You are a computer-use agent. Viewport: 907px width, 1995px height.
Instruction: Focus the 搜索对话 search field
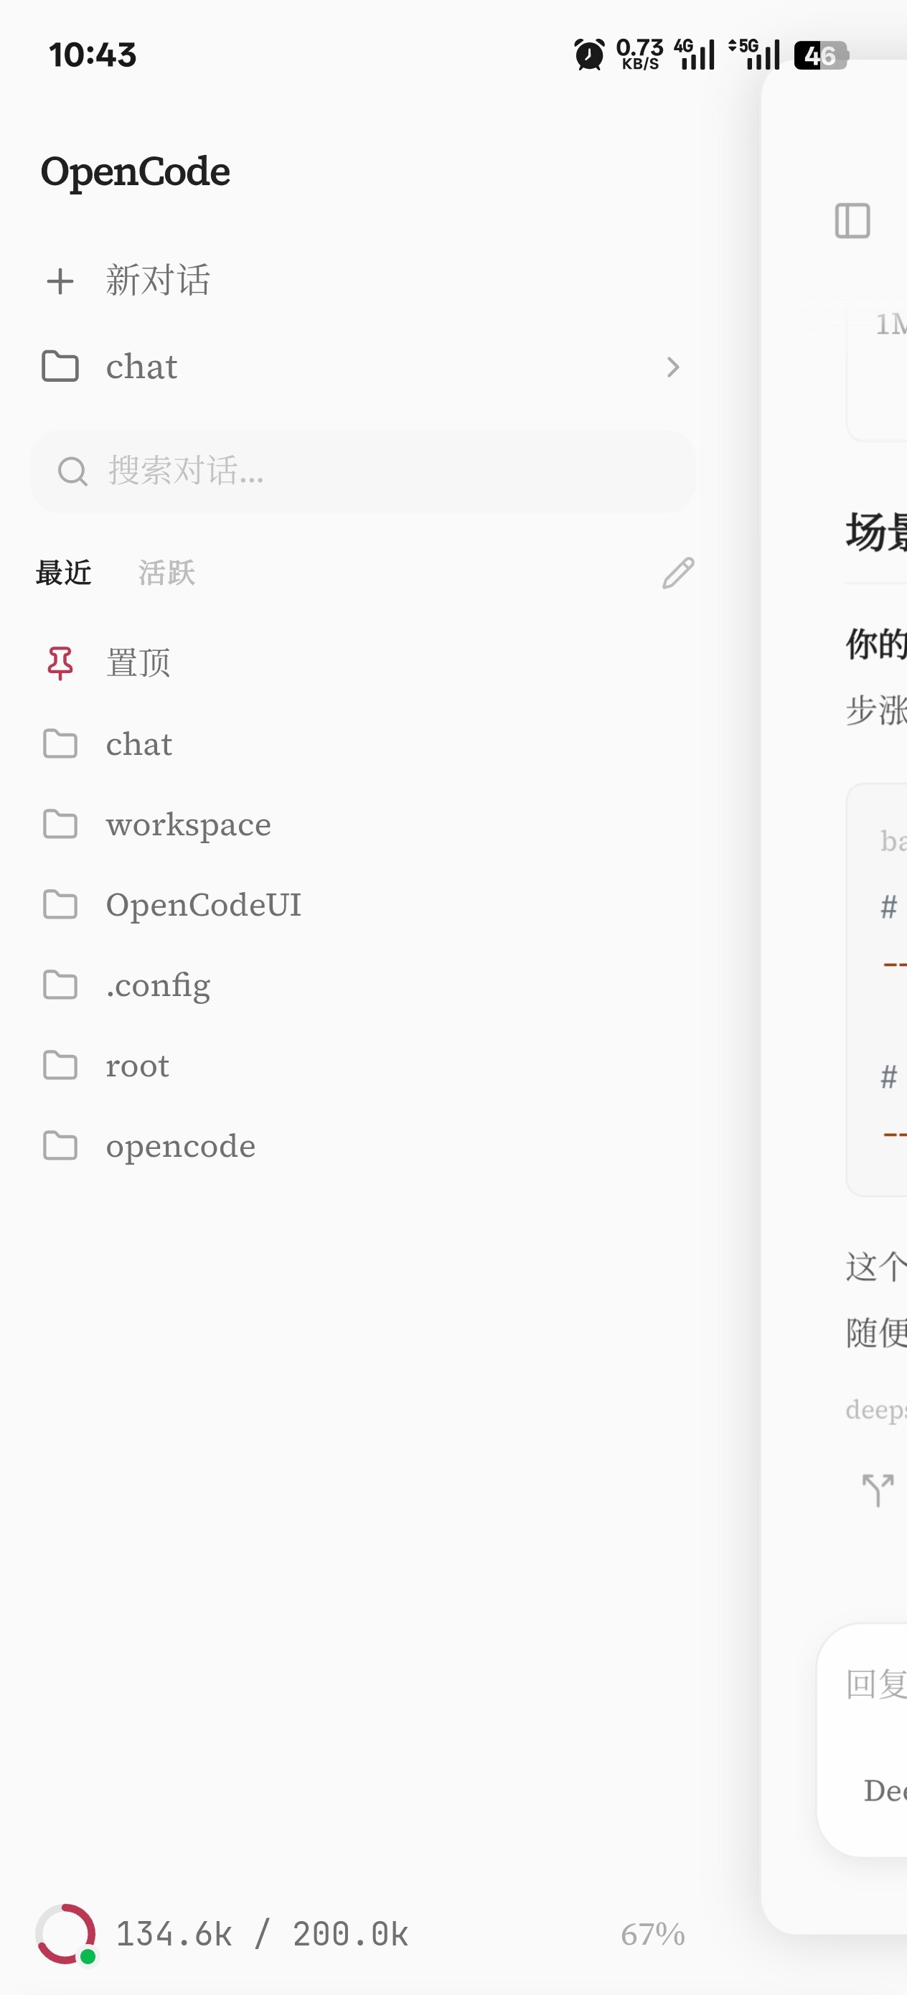(362, 471)
